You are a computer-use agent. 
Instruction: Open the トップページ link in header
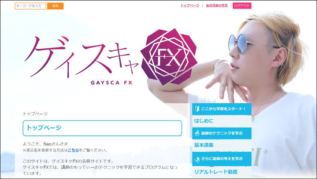(190, 6)
